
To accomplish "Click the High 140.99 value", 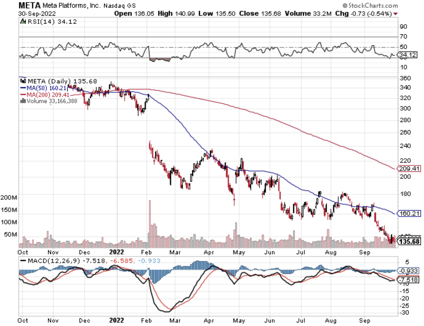I will tap(176, 14).
